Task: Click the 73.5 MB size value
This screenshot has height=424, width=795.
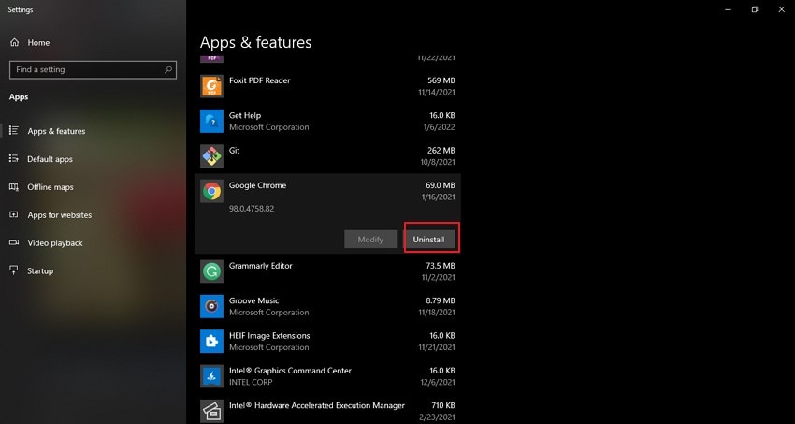Action: (441, 266)
